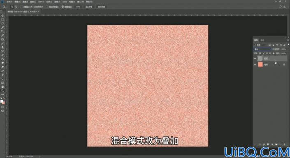Select the Hand tool
The width and height of the screenshot is (290, 158).
coord(2,87)
